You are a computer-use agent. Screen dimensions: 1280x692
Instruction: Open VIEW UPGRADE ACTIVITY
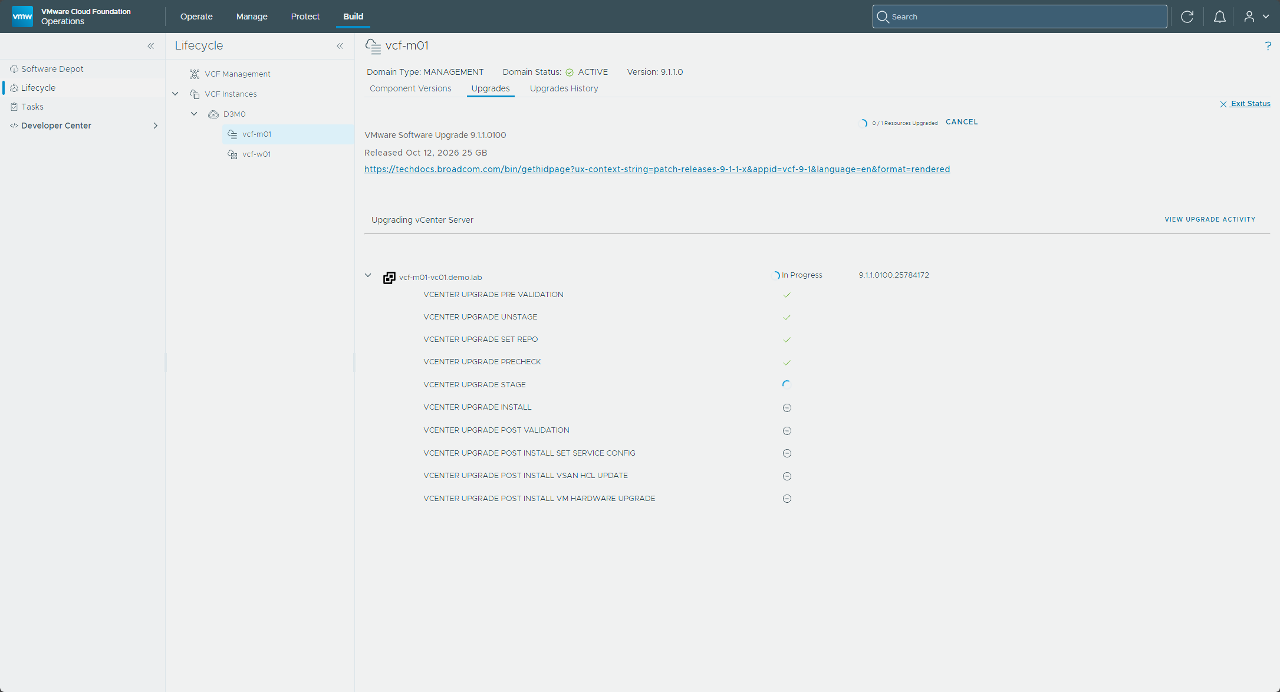point(1210,219)
